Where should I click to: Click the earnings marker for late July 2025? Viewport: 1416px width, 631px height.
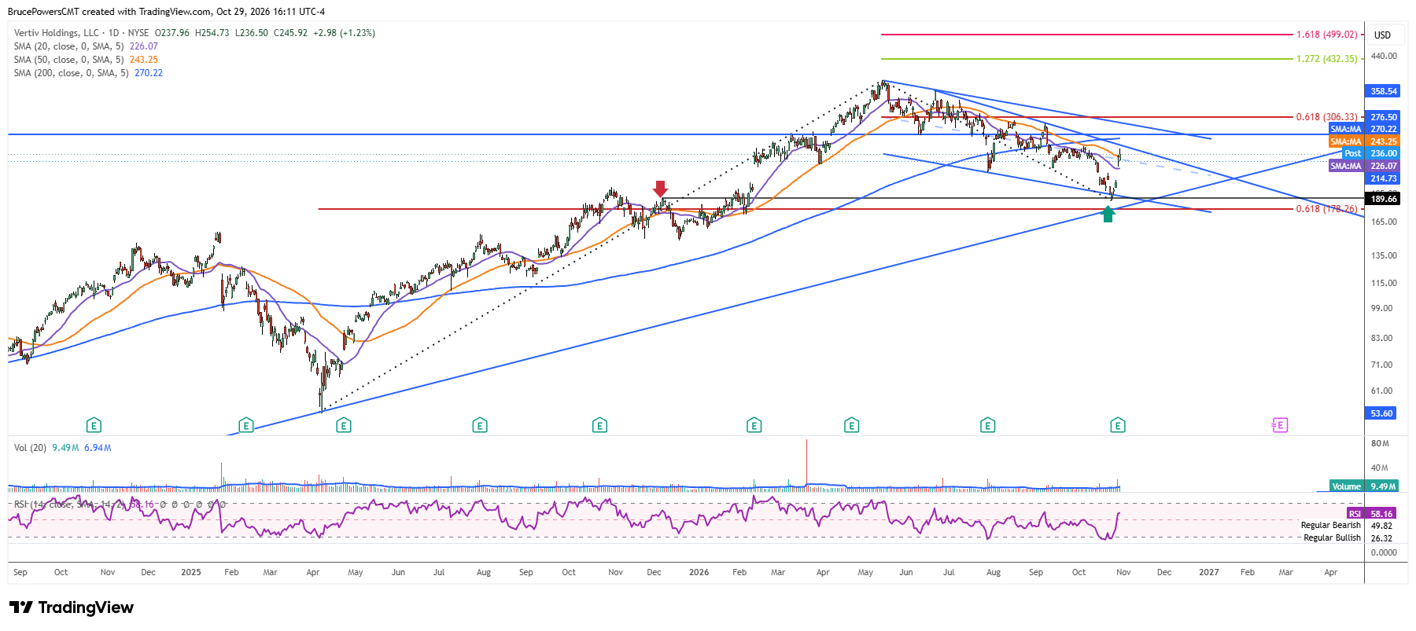[480, 426]
